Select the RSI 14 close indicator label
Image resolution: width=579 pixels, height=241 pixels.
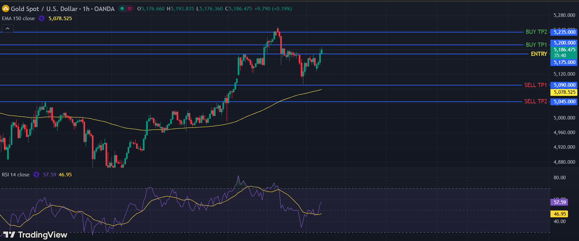[16, 175]
